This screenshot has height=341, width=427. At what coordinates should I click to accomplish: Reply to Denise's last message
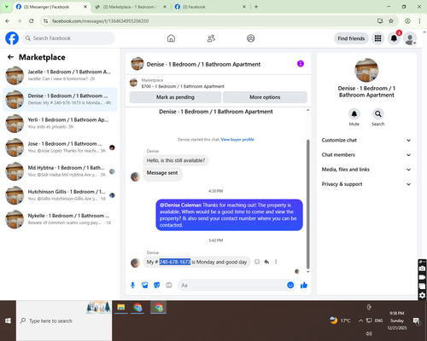pyautogui.click(x=266, y=262)
